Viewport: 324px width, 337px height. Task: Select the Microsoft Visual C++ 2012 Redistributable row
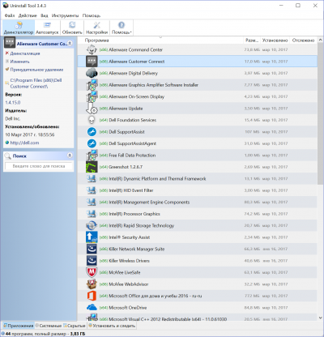pos(197,318)
